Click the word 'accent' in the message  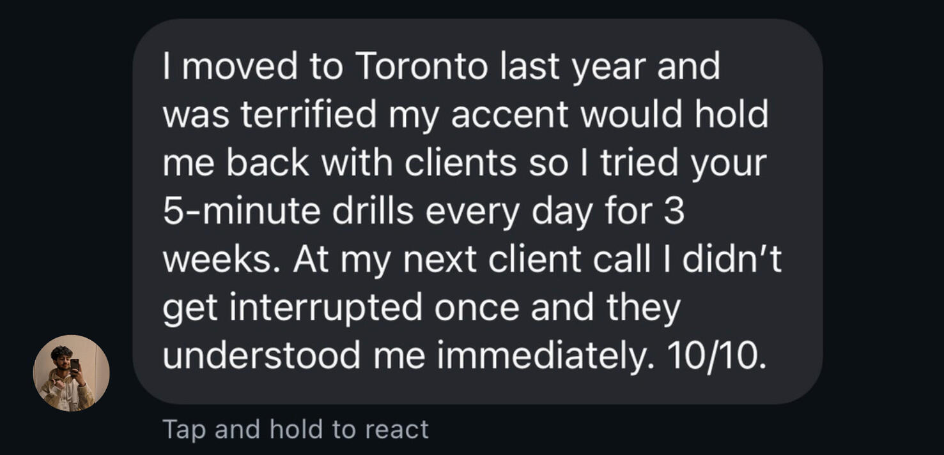coord(509,115)
